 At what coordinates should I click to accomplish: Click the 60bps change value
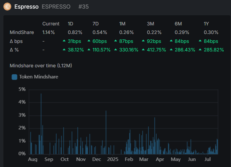pos(99,41)
